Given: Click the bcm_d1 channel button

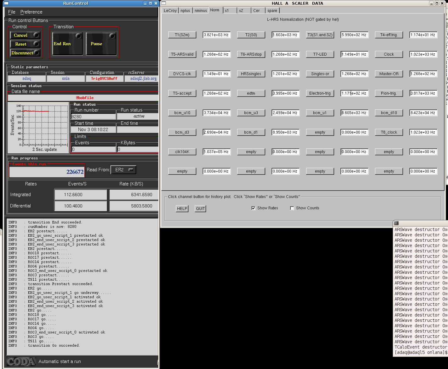Looking at the screenshot, I should pyautogui.click(x=251, y=132).
